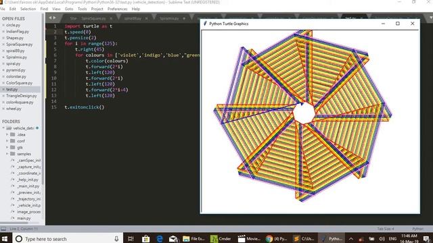Click line 15 with t.exitonclick()
This screenshot has width=433, height=243.
[x=85, y=107]
